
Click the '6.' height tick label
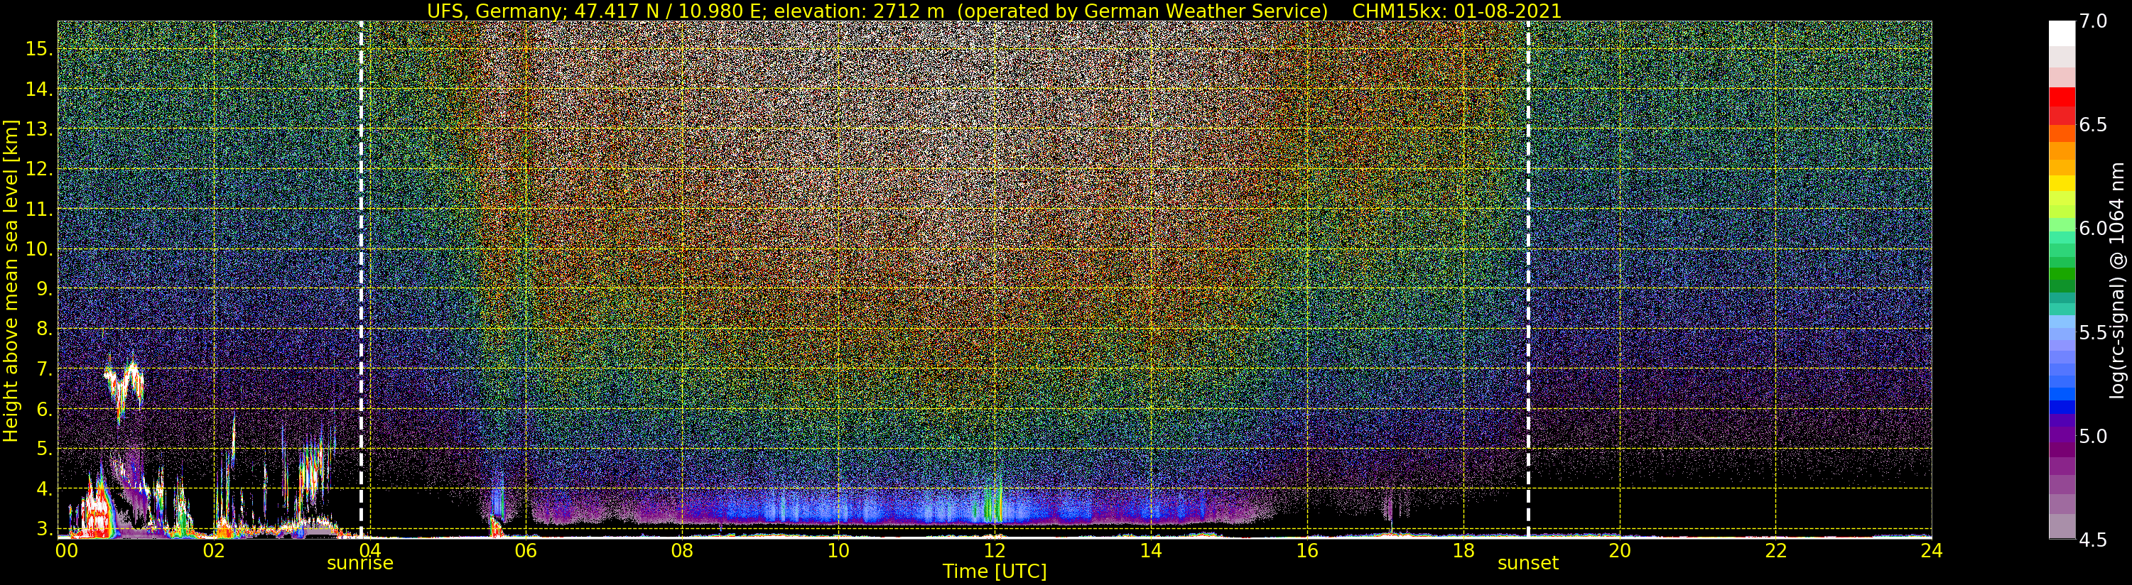tap(45, 409)
